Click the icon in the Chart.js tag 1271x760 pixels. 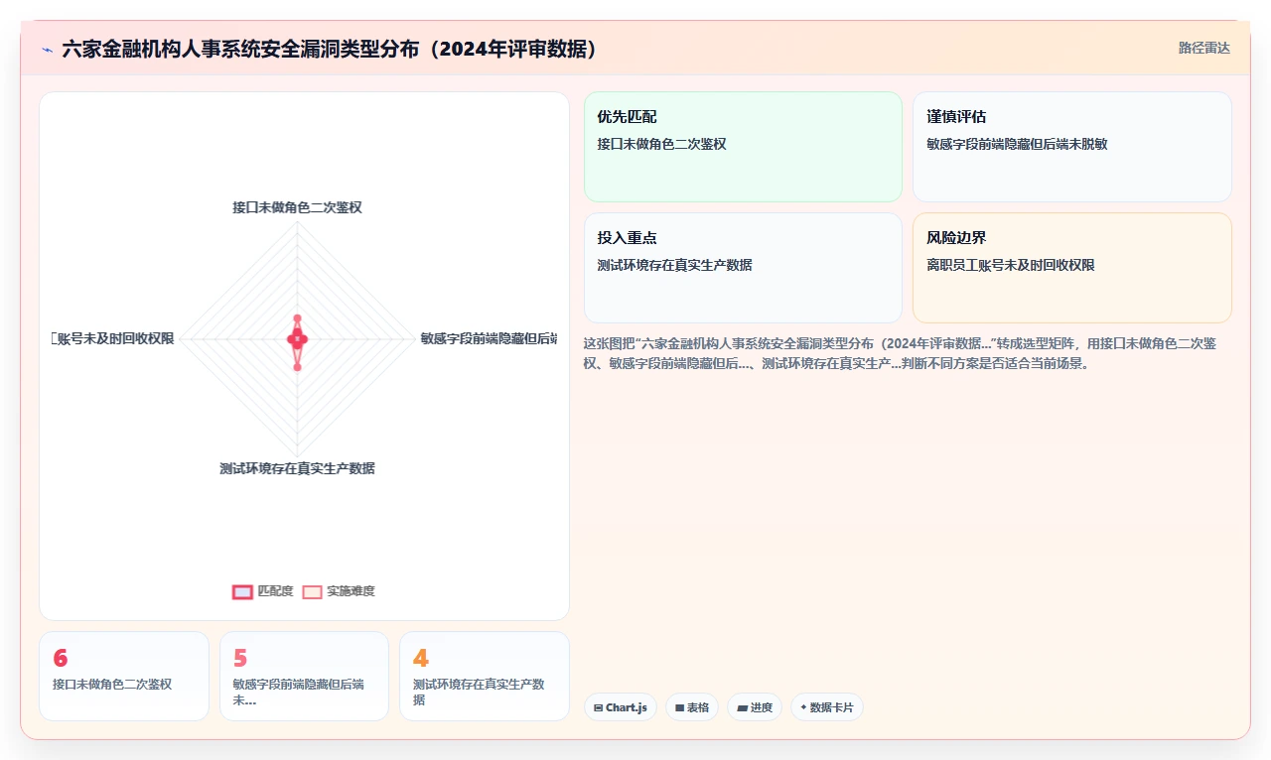point(598,707)
